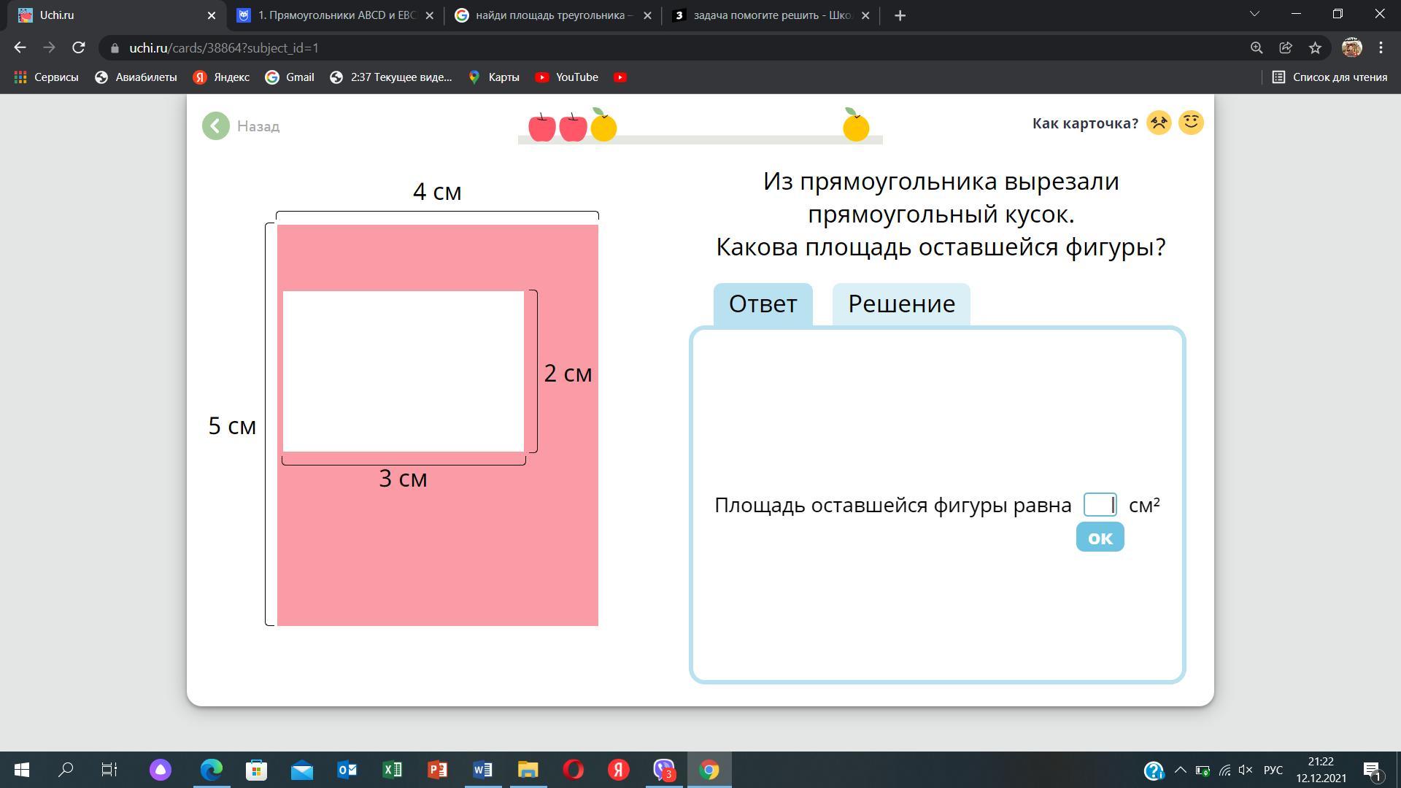The width and height of the screenshot is (1401, 788).
Task: Click the browser reload icon
Action: 79,47
